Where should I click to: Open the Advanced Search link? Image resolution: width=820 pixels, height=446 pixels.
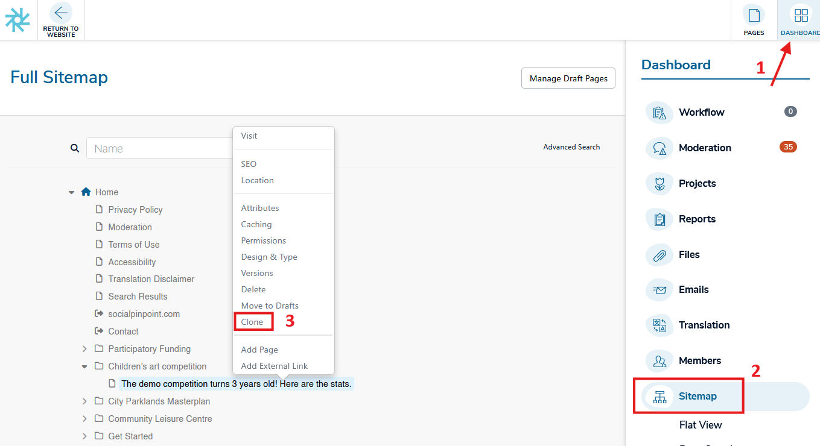coord(571,147)
